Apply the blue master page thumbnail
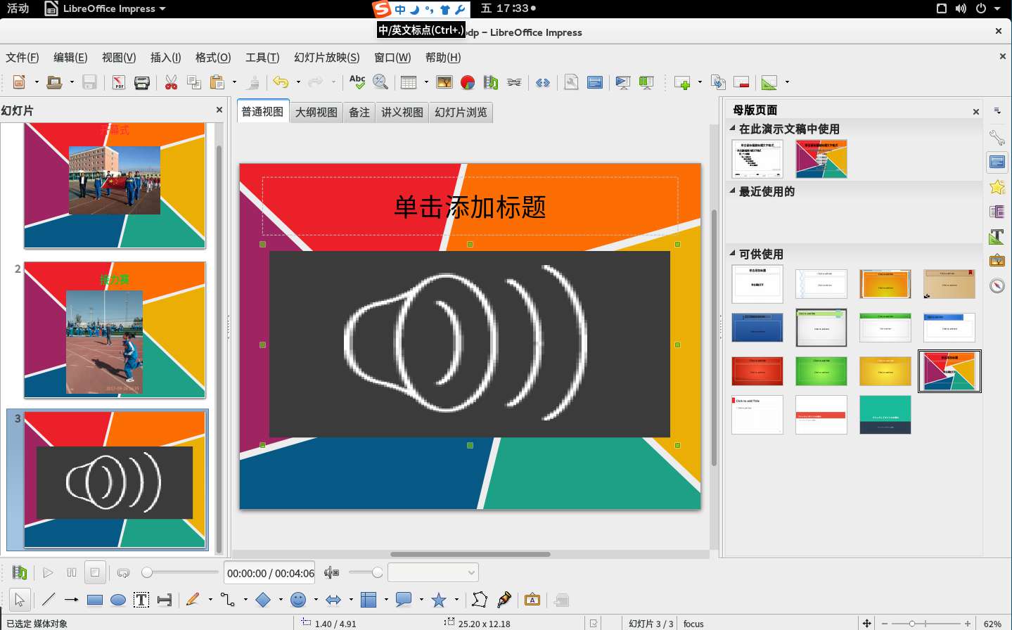 tap(757, 328)
